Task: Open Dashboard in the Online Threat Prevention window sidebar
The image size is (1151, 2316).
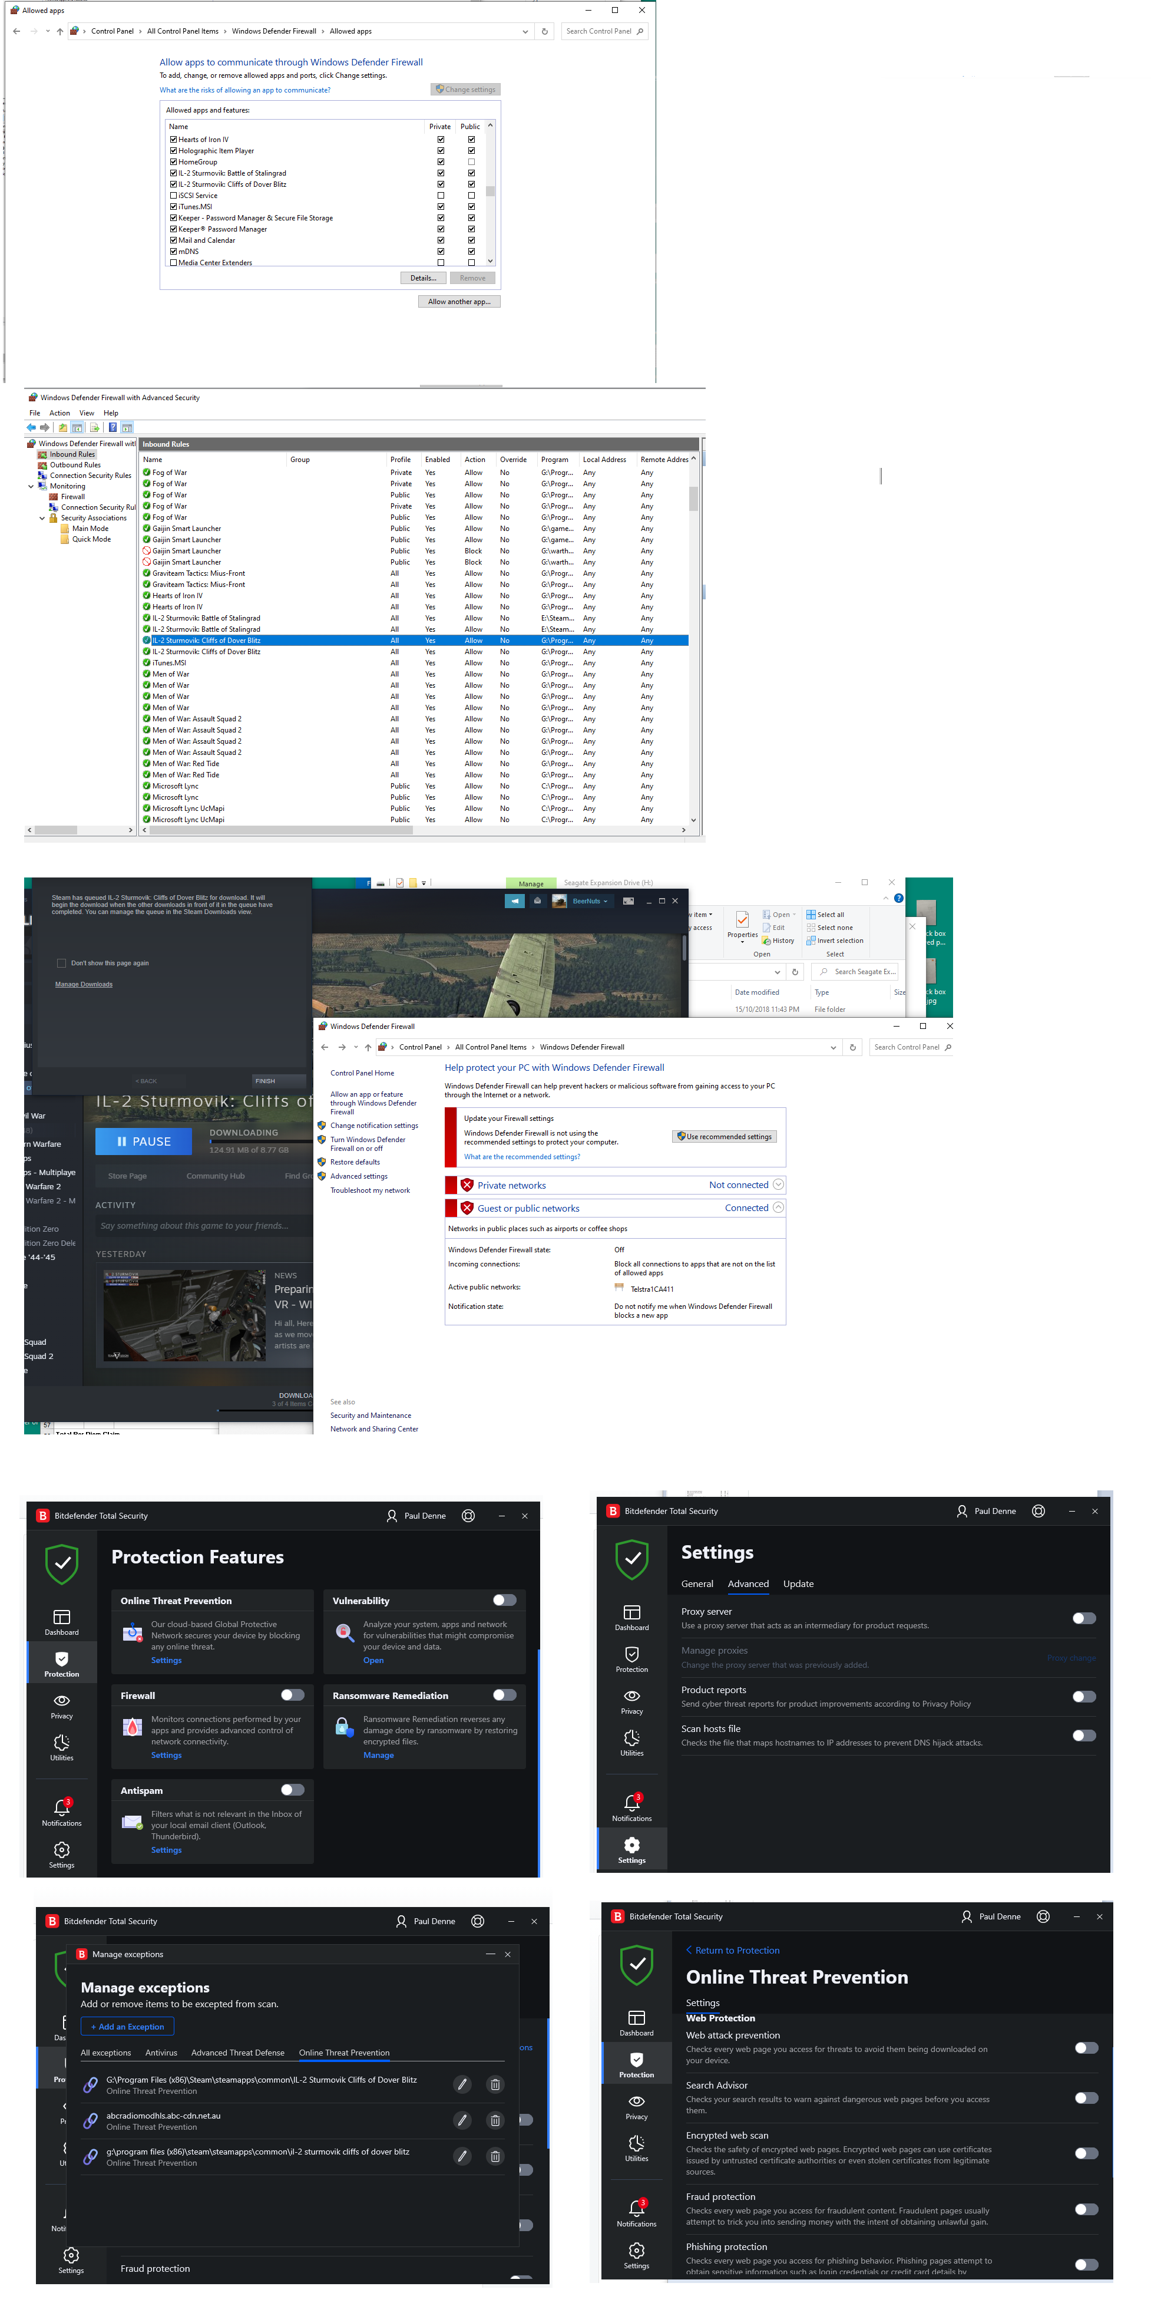Action: coord(636,2023)
